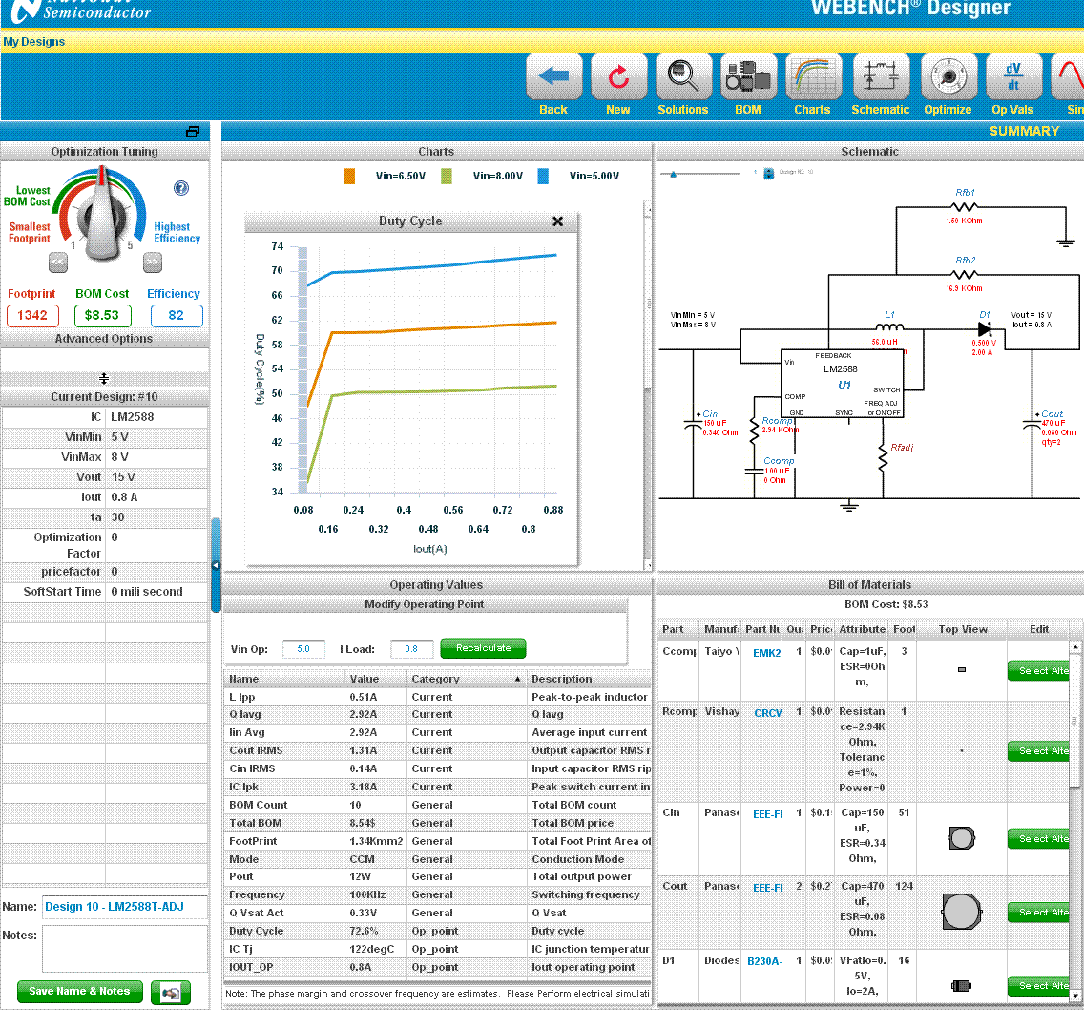The width and height of the screenshot is (1084, 1010).
Task: Step the optimization knob right with >>
Action: [152, 263]
